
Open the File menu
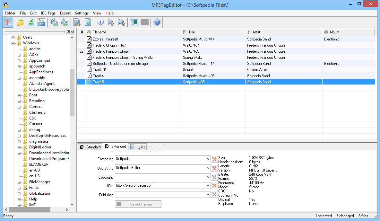point(23,13)
